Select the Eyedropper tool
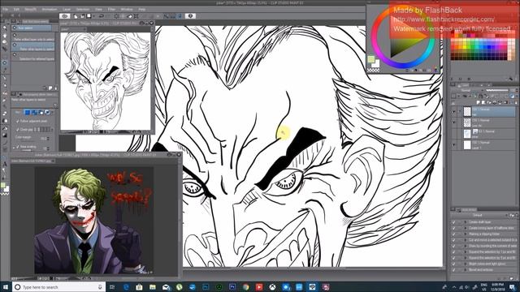Screen dimensions: 520x292 click(x=5, y=71)
